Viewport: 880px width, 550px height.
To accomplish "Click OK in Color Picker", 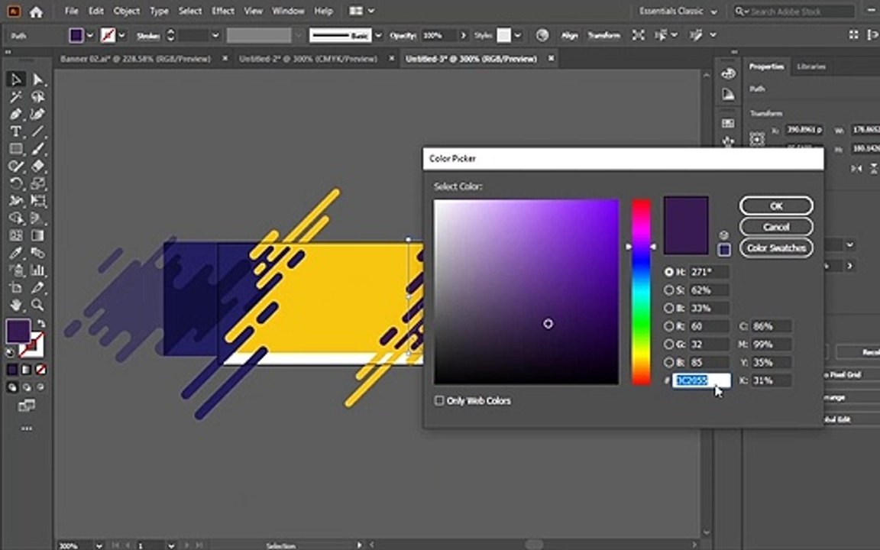I will [x=775, y=206].
